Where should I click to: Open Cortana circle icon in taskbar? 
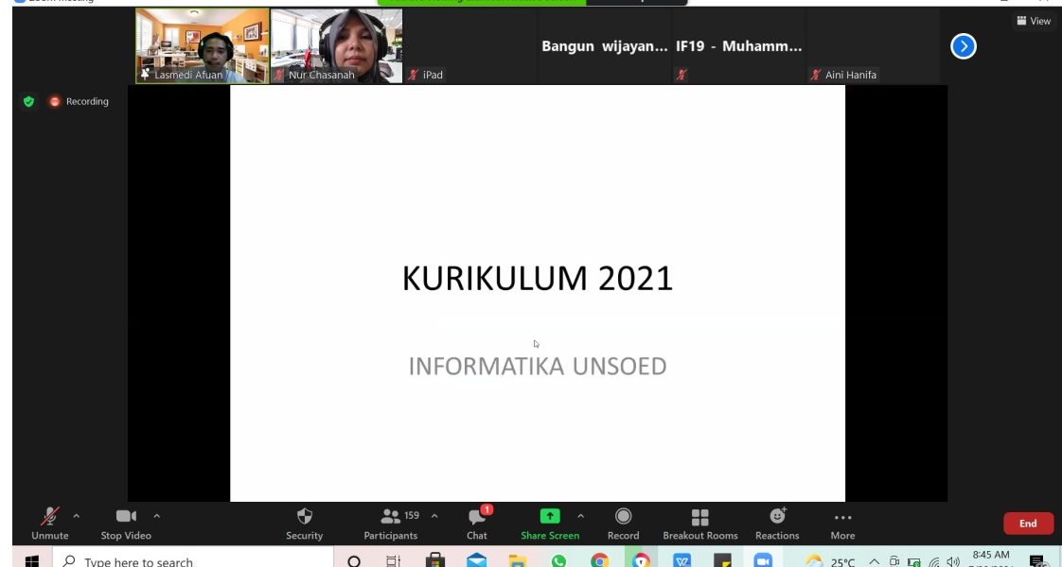click(x=354, y=561)
